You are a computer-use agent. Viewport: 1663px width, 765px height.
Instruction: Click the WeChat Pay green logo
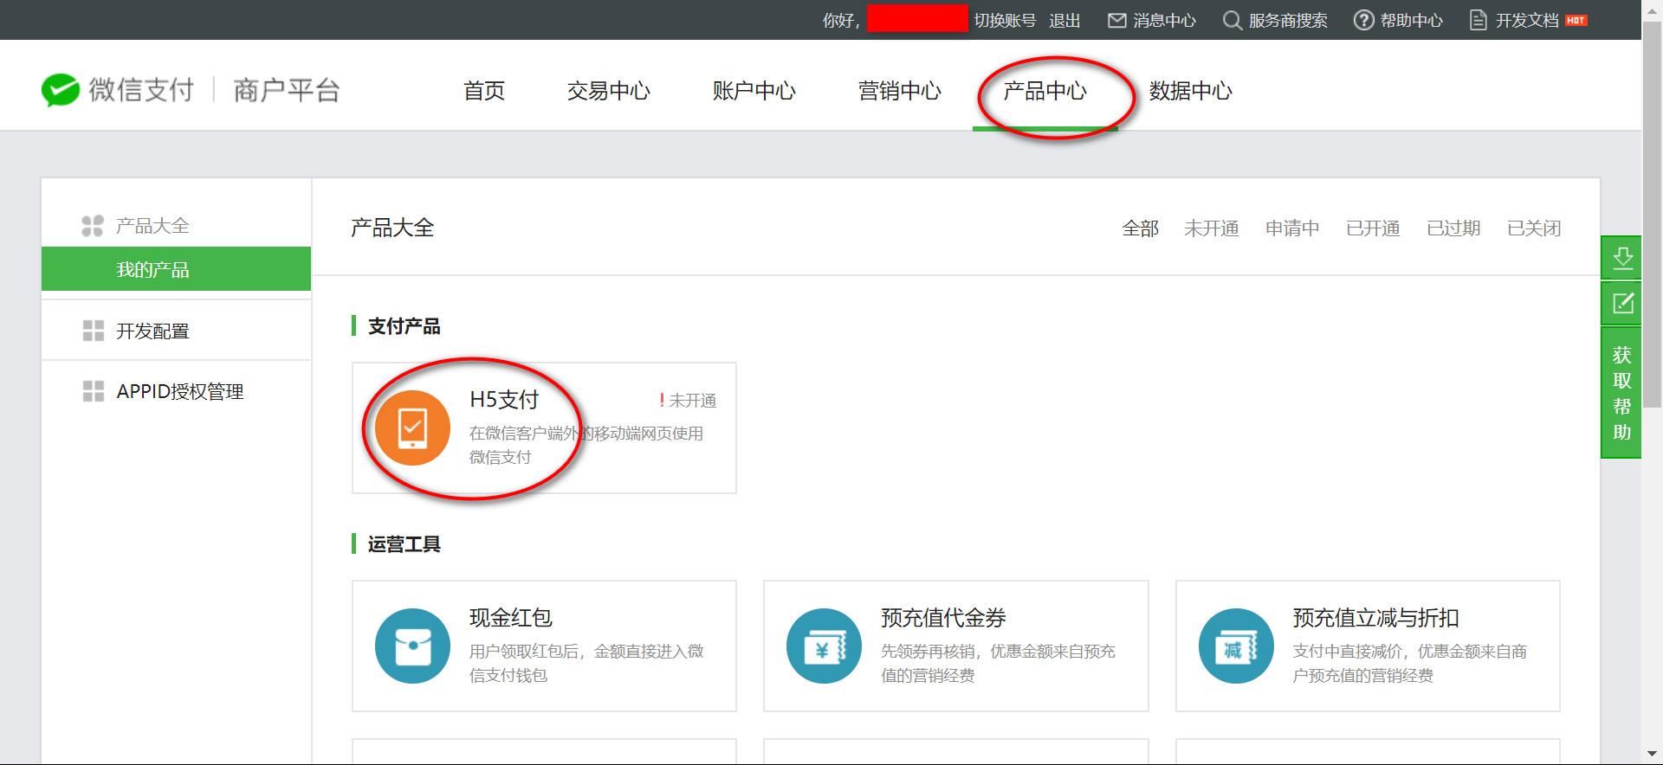(61, 90)
